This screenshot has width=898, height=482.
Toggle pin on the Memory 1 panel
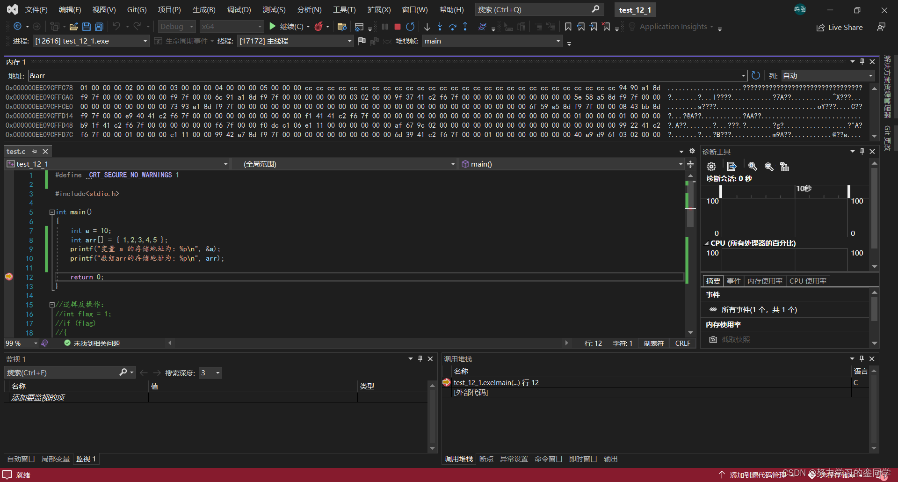click(x=862, y=62)
